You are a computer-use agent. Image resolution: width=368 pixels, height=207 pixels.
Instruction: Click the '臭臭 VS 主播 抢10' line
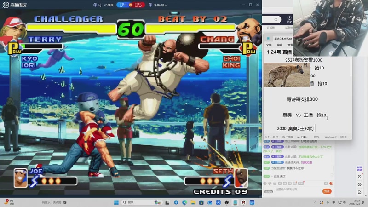(x=304, y=115)
